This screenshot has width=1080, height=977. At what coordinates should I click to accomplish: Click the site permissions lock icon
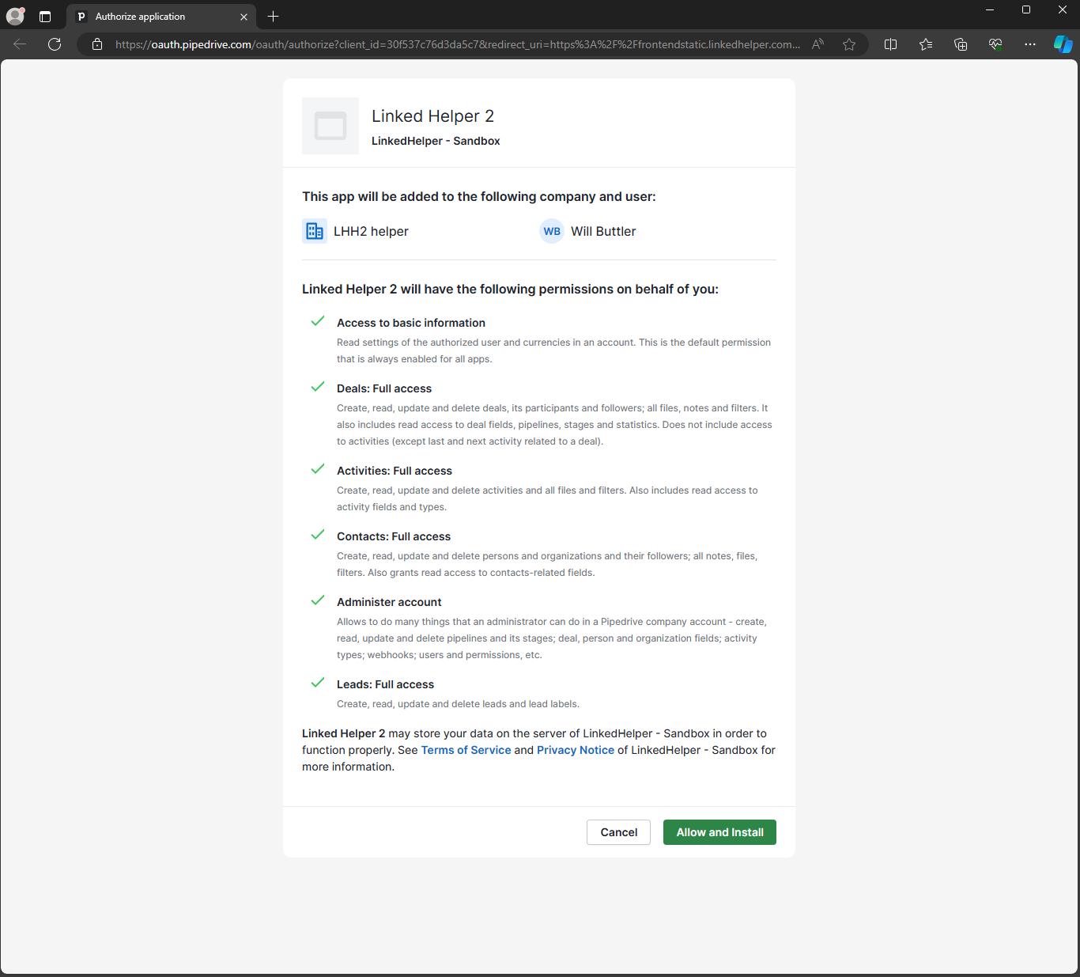click(96, 44)
